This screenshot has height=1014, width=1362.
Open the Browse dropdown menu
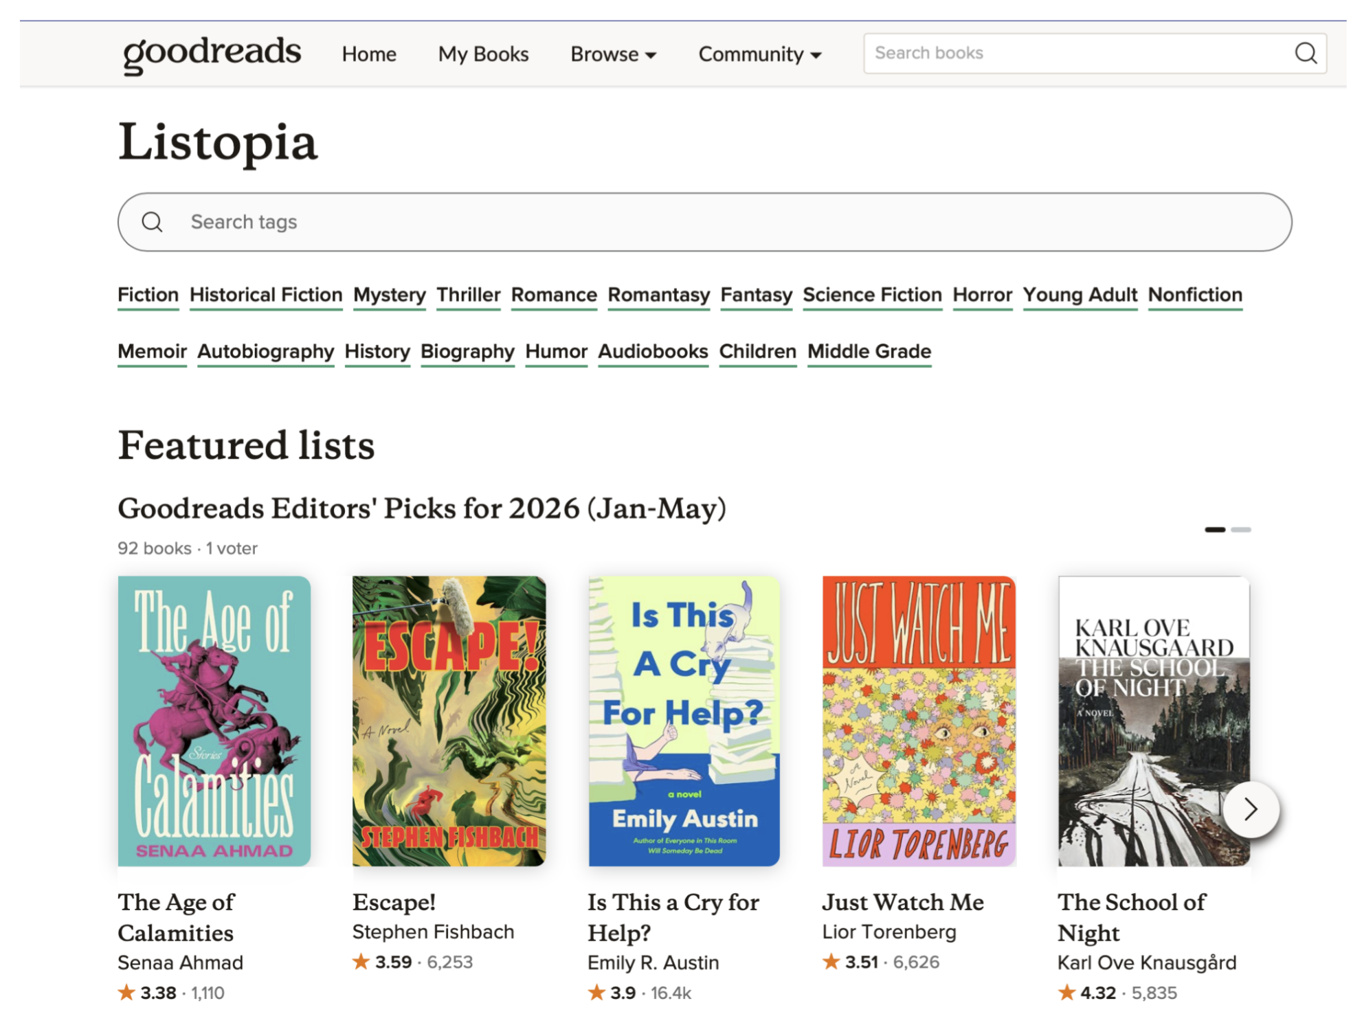tap(613, 54)
